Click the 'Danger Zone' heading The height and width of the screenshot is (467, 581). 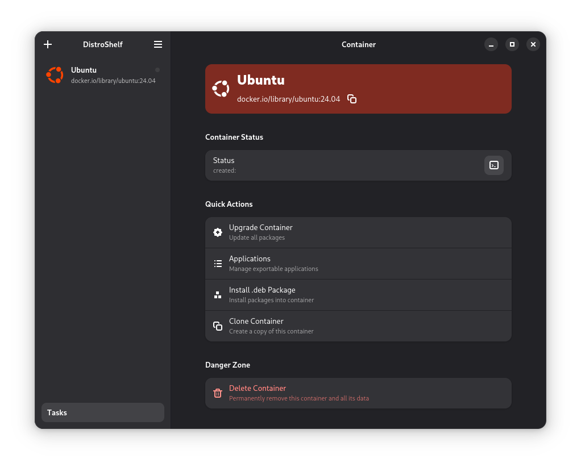227,365
